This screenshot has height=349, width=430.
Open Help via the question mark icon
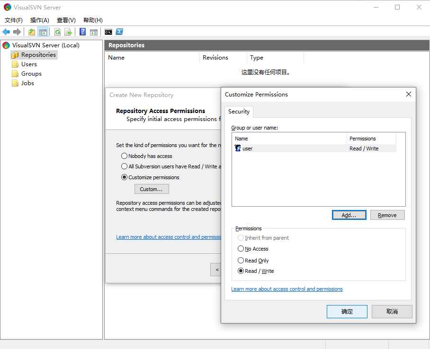coord(82,32)
